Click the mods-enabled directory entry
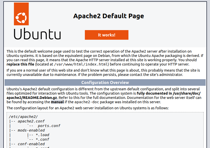The height and width of the screenshot is (148, 210). [x=31, y=130]
